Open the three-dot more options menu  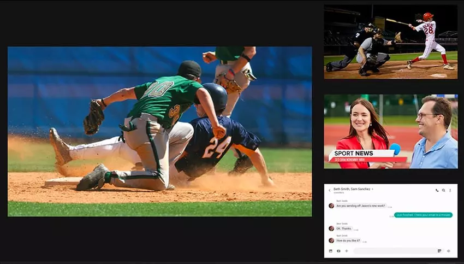click(450, 190)
